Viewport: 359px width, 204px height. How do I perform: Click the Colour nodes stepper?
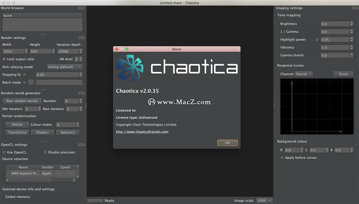point(77,124)
